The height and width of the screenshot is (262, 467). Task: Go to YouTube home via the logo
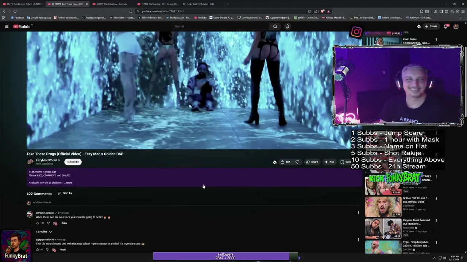[x=22, y=26]
